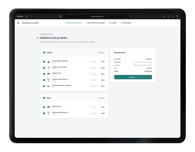This screenshot has height=152, width=195.
Task: Open the Safari share icon
Action: tap(168, 16)
